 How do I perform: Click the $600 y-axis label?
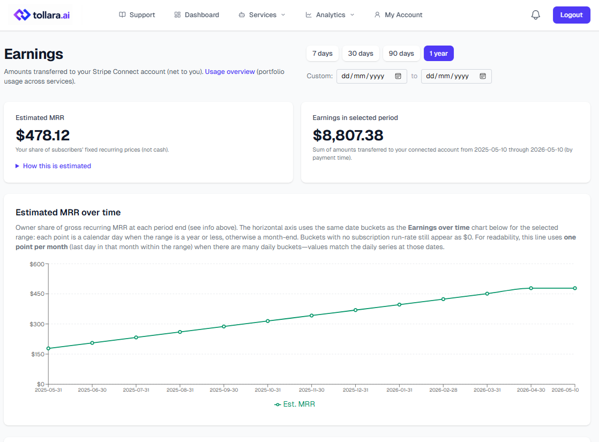37,264
